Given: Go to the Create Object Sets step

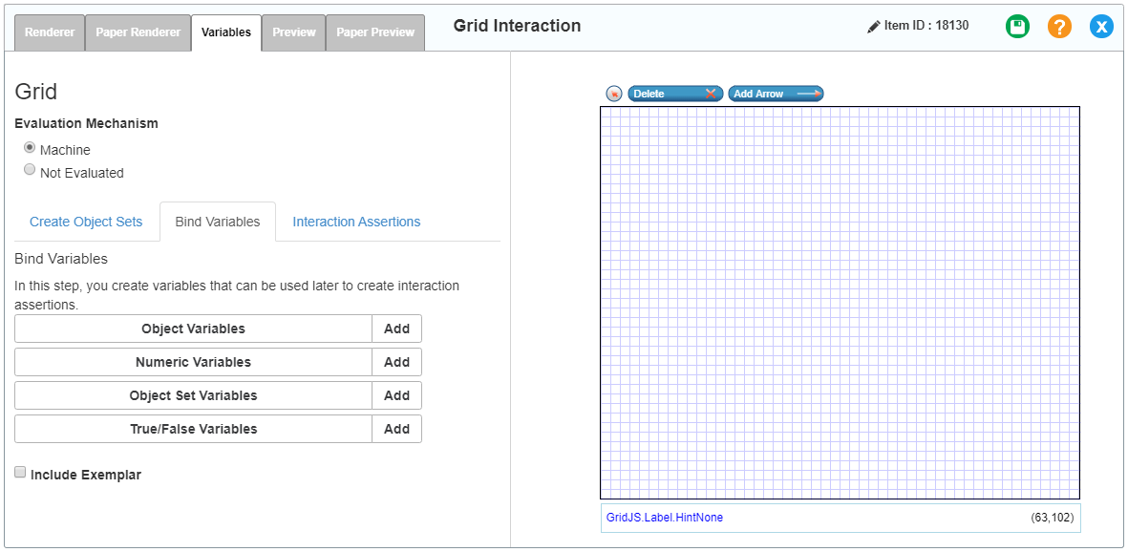Looking at the screenshot, I should click(x=86, y=222).
